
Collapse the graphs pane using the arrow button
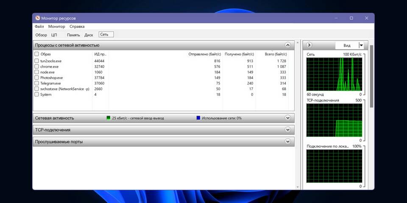pos(309,45)
